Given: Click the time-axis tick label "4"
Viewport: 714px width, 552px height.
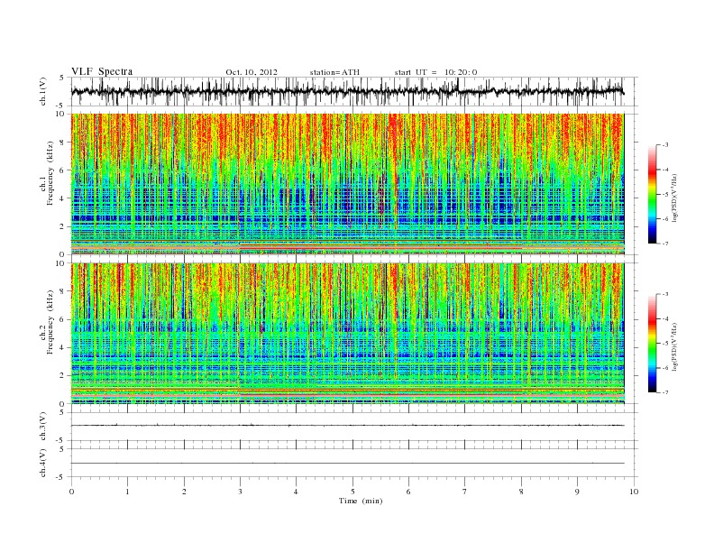Looking at the screenshot, I should (297, 492).
